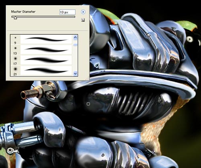Click the stroke preview for brush 17
Image resolution: width=201 pixels, height=168 pixels.
(x=46, y=60)
